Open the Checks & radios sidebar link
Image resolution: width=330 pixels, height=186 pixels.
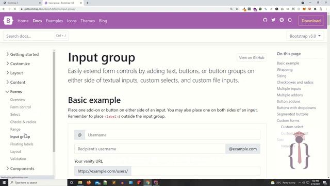23,122
